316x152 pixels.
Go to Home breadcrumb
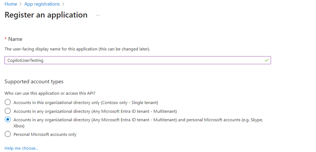pos(11,4)
